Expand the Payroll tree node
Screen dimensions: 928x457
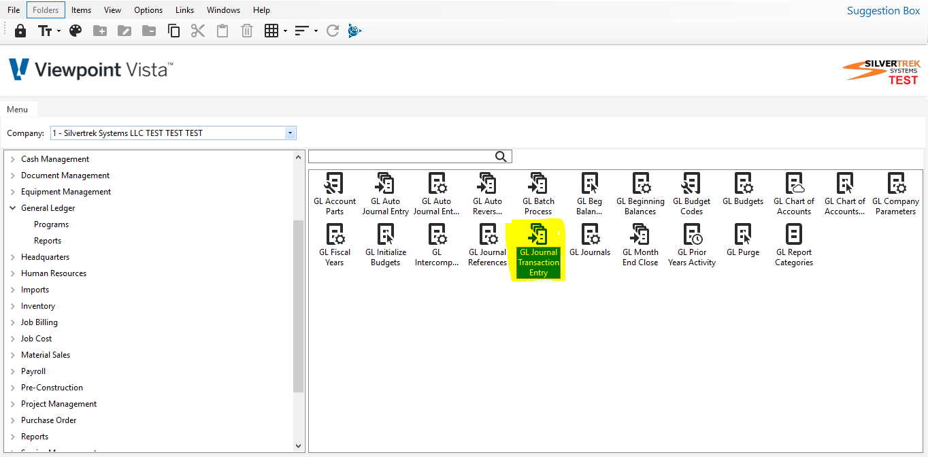pyautogui.click(x=13, y=371)
